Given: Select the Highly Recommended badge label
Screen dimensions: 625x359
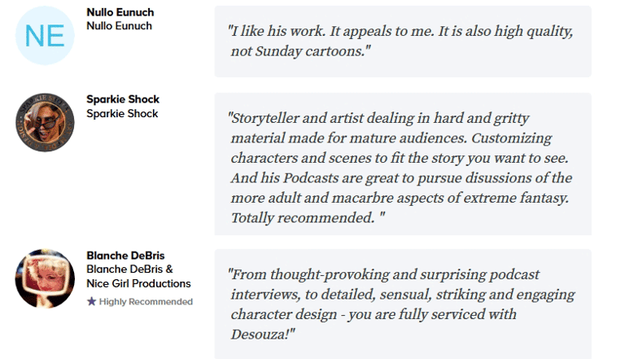Looking at the screenshot, I should tap(146, 301).
